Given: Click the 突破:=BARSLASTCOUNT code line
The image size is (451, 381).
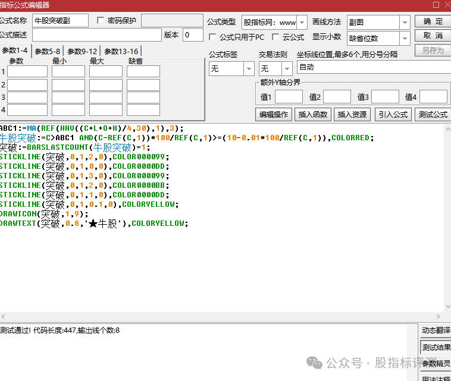Looking at the screenshot, I should click(x=75, y=147).
